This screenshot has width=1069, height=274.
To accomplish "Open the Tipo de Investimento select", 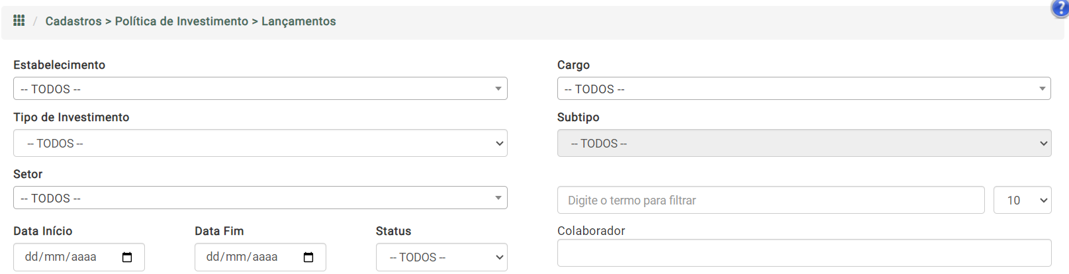I will 260,143.
